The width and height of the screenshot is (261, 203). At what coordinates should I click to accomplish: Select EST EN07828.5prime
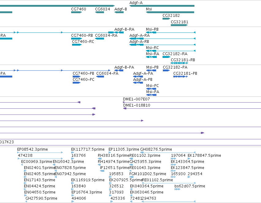70,168
